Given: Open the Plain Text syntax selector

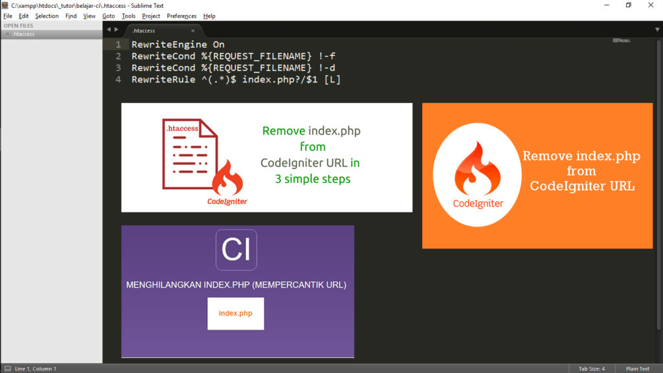Looking at the screenshot, I should [637, 368].
